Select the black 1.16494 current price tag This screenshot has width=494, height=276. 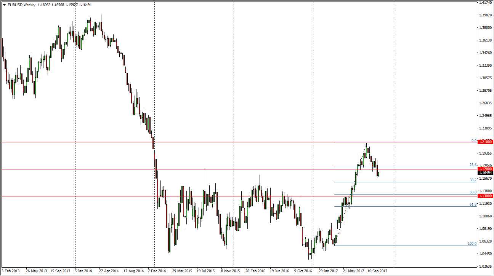click(x=485, y=172)
